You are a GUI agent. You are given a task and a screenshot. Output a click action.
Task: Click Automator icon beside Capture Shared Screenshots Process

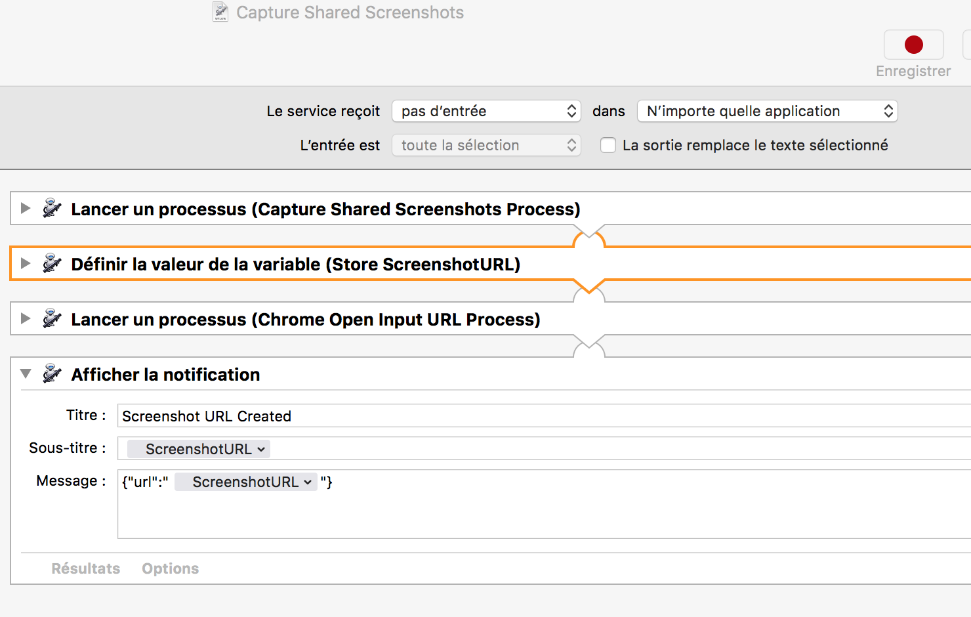(x=52, y=209)
